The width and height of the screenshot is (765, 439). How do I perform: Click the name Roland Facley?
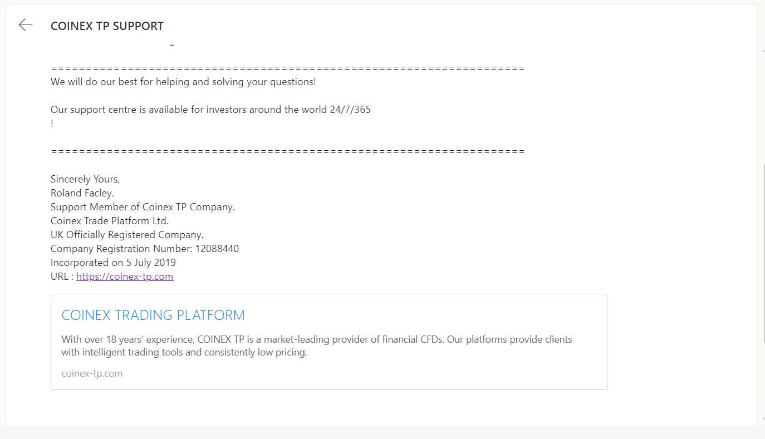point(82,193)
